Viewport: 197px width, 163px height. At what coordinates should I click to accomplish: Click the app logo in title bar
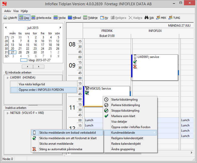(5, 4)
